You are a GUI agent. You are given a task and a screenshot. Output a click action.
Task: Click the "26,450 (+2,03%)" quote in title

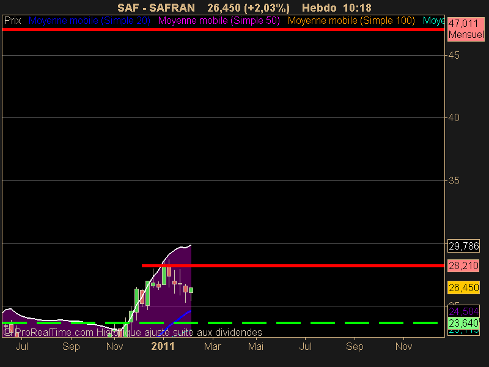click(248, 8)
